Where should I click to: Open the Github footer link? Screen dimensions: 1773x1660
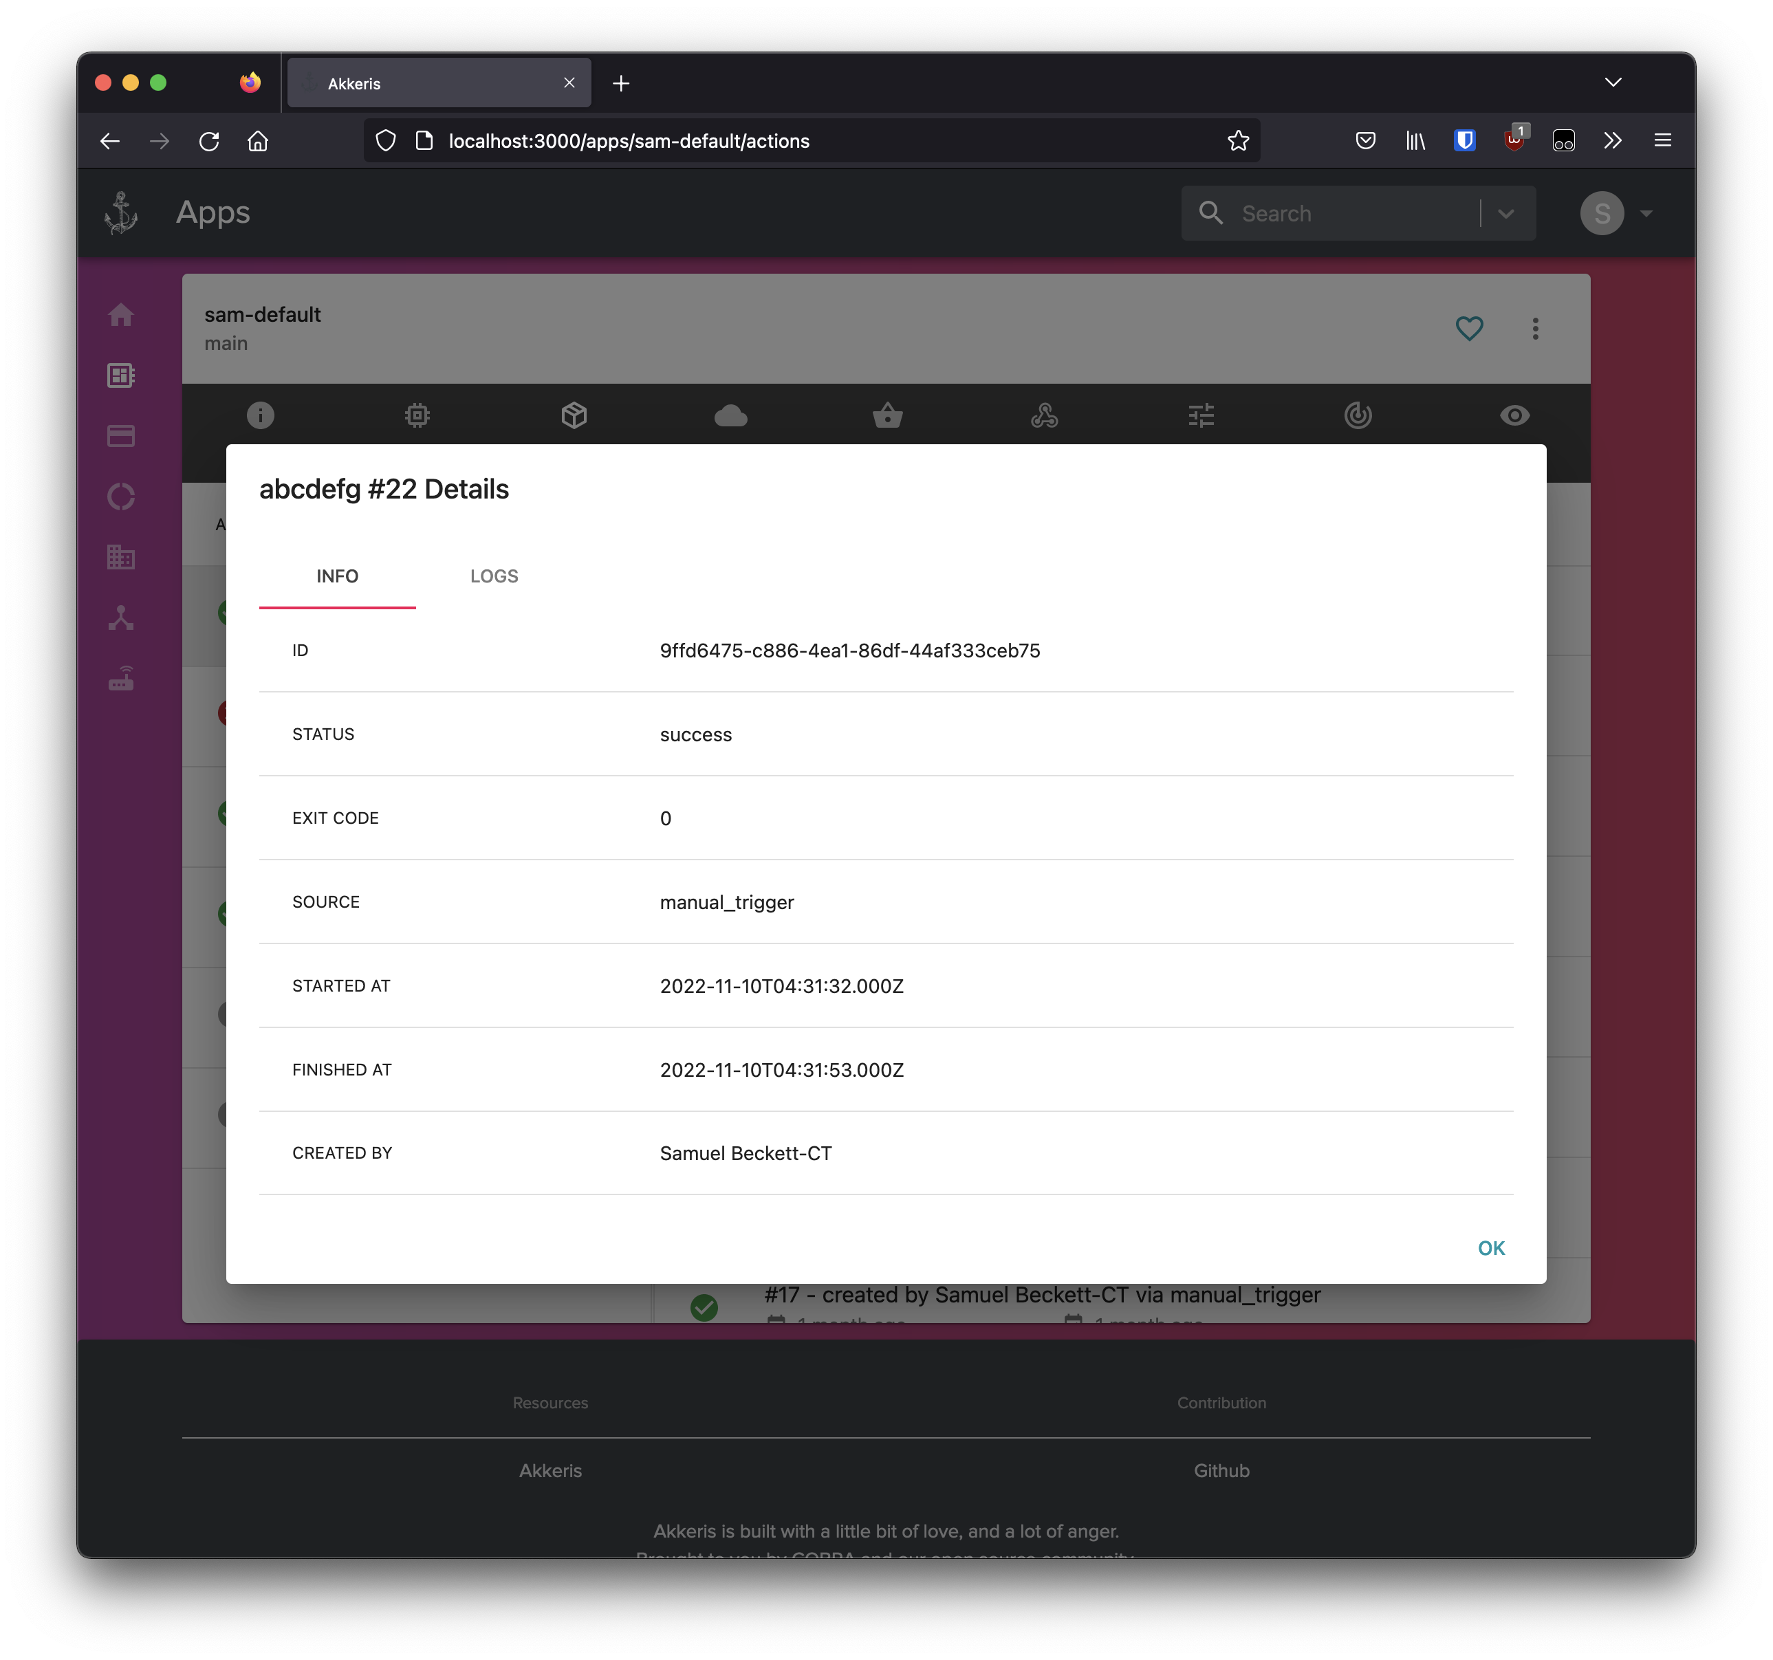point(1221,1470)
